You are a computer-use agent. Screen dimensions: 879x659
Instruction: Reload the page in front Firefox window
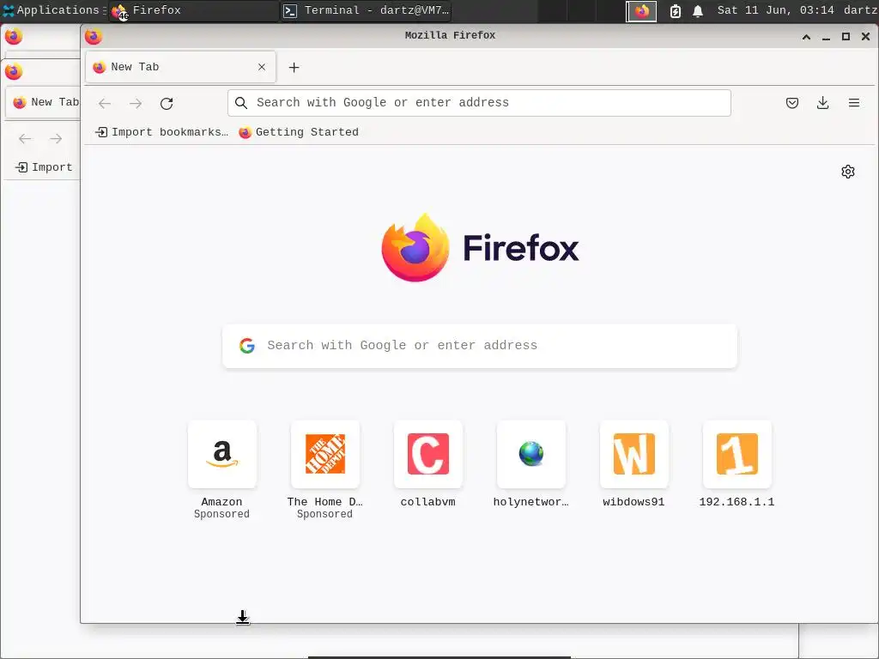click(x=167, y=104)
